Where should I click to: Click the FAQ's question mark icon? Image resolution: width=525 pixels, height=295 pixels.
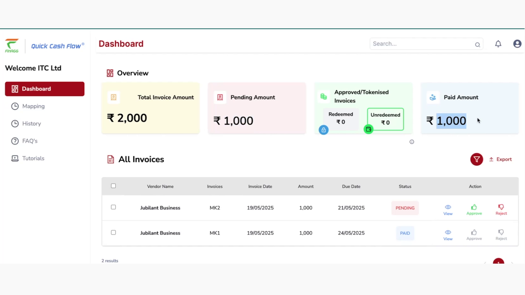click(x=14, y=141)
